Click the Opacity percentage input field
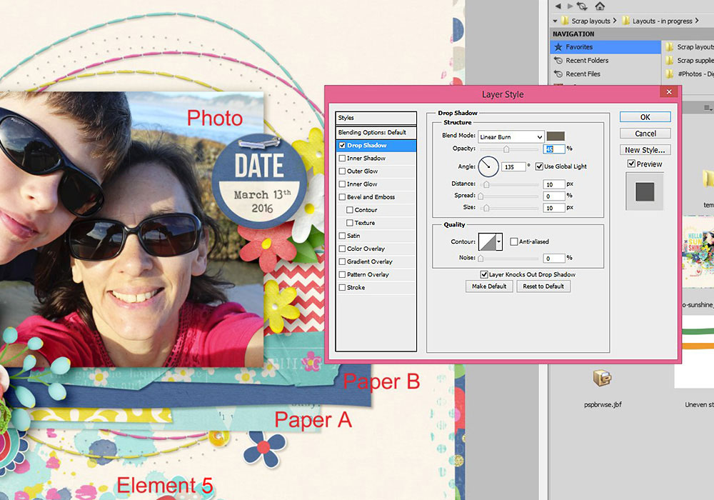The image size is (714, 500). (x=554, y=149)
